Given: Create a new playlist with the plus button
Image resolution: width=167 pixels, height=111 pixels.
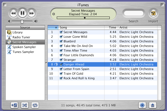Looking at the screenshot, I should [14, 105].
